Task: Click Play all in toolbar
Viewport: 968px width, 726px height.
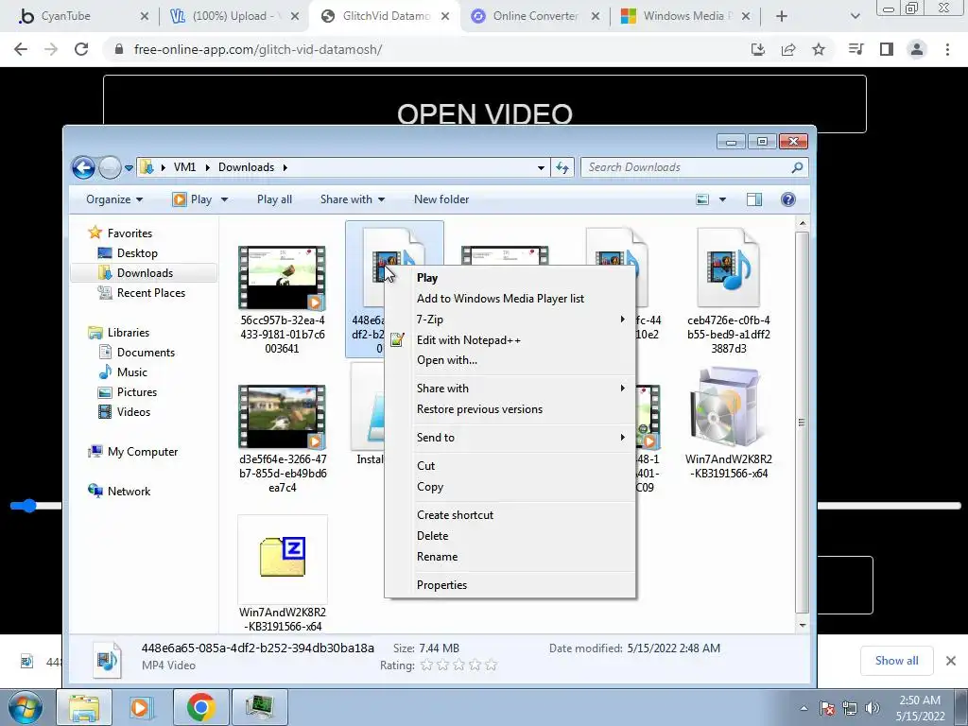Action: tap(274, 199)
